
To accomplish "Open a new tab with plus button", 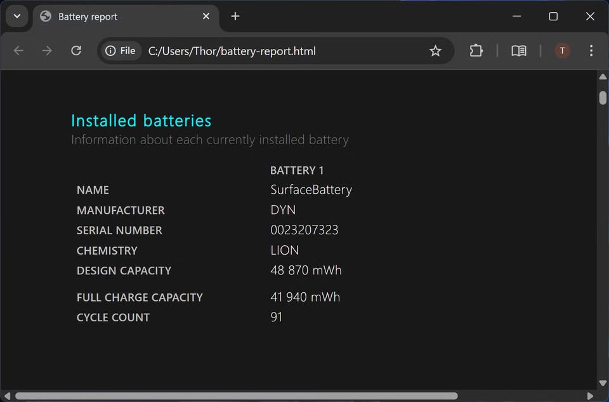I will pos(235,17).
